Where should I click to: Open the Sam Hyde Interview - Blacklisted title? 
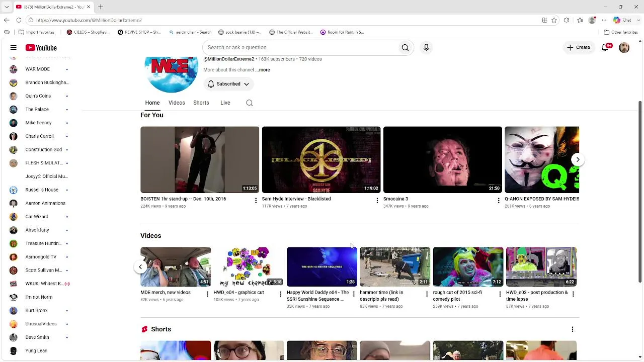[x=296, y=199]
